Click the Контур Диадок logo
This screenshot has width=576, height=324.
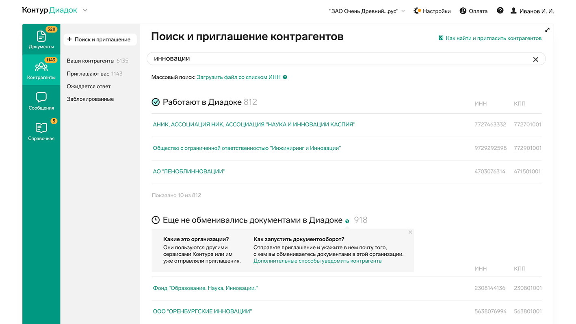pyautogui.click(x=50, y=10)
